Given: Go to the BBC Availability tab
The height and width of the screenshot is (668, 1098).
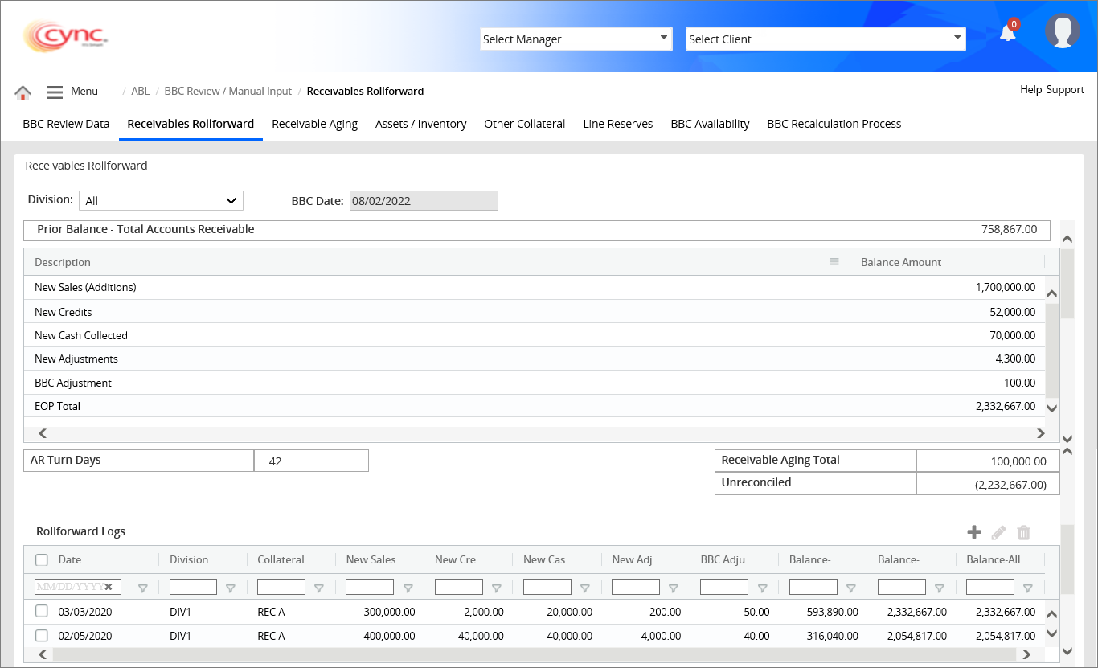Looking at the screenshot, I should 710,124.
